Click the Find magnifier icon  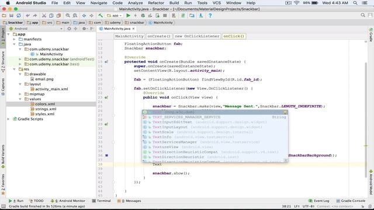68,16
